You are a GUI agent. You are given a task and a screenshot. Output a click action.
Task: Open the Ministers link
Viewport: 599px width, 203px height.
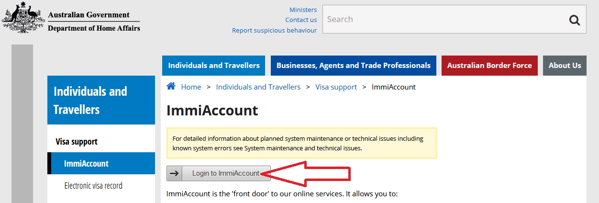point(303,10)
